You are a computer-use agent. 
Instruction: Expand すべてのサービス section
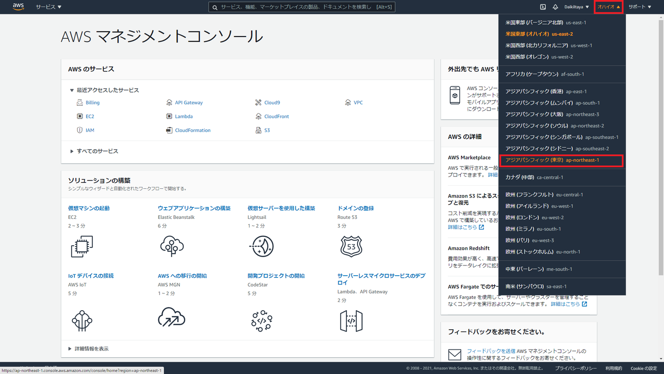(97, 151)
